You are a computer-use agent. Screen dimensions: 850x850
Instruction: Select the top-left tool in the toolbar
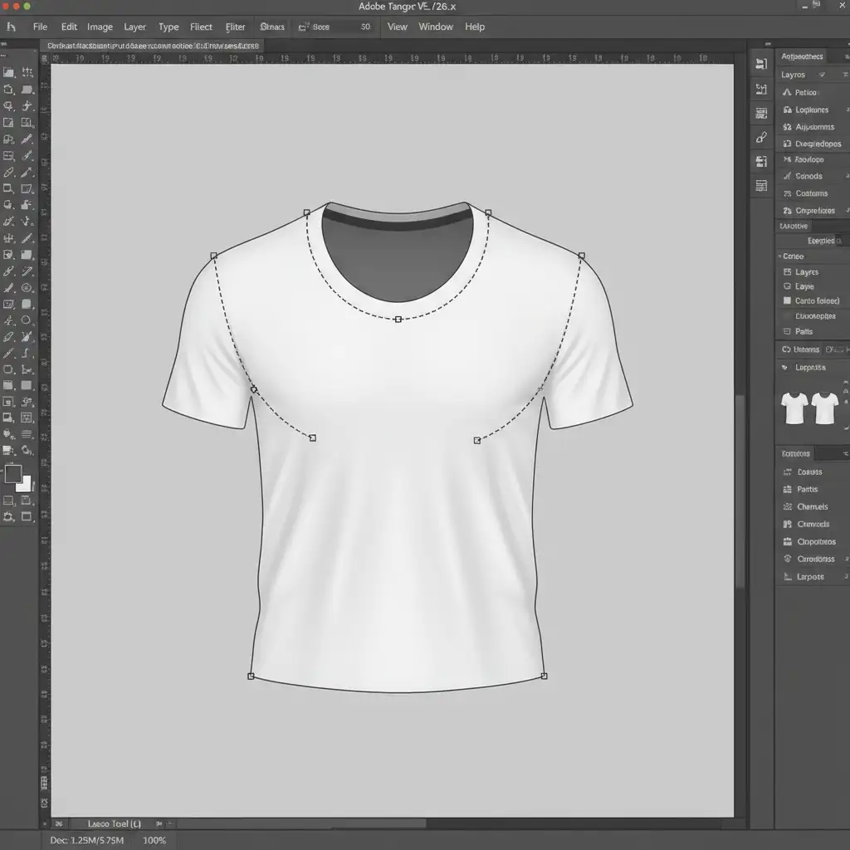click(9, 72)
